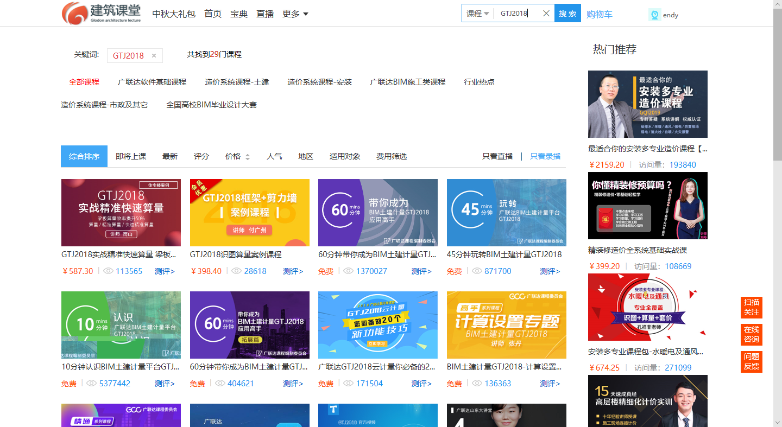Image resolution: width=782 pixels, height=427 pixels.
Task: Open the 计算设置专题 course thumbnail
Action: [x=507, y=325]
